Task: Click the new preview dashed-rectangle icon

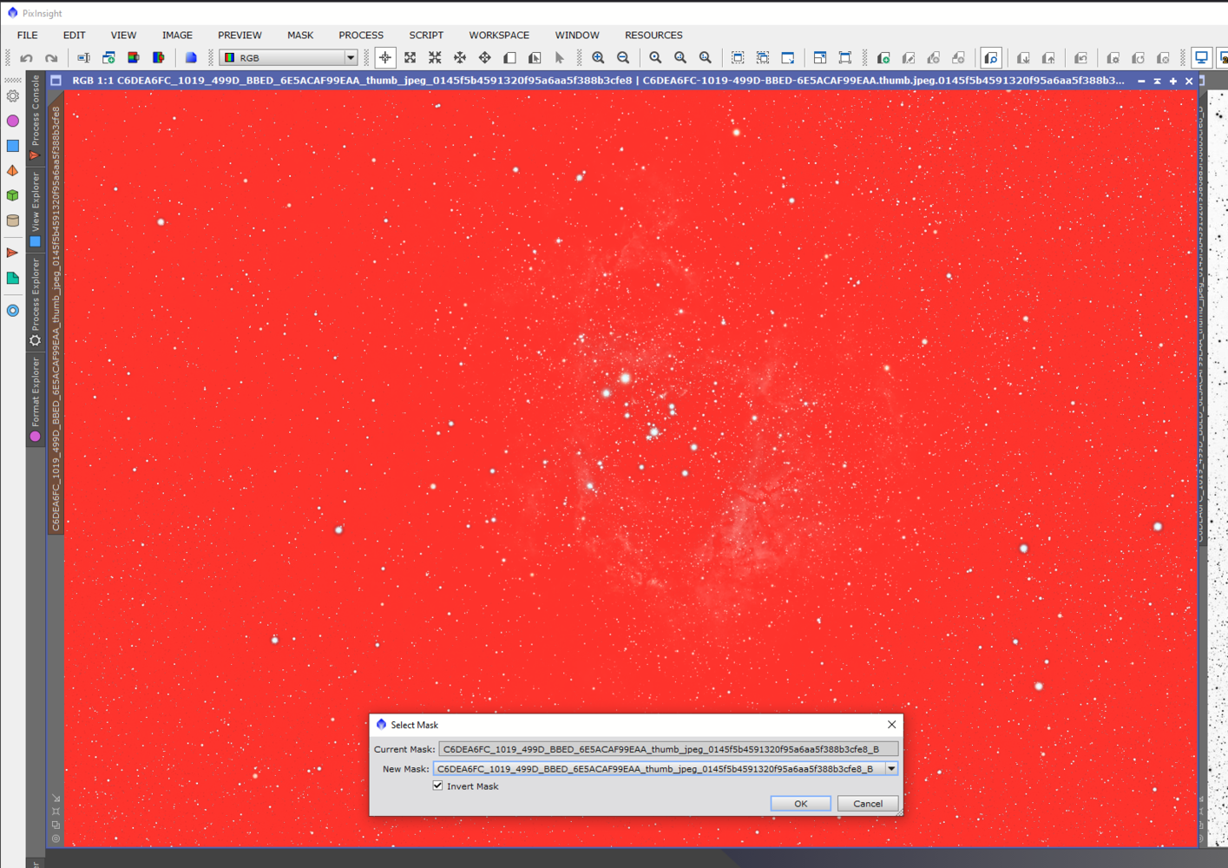Action: [x=738, y=58]
